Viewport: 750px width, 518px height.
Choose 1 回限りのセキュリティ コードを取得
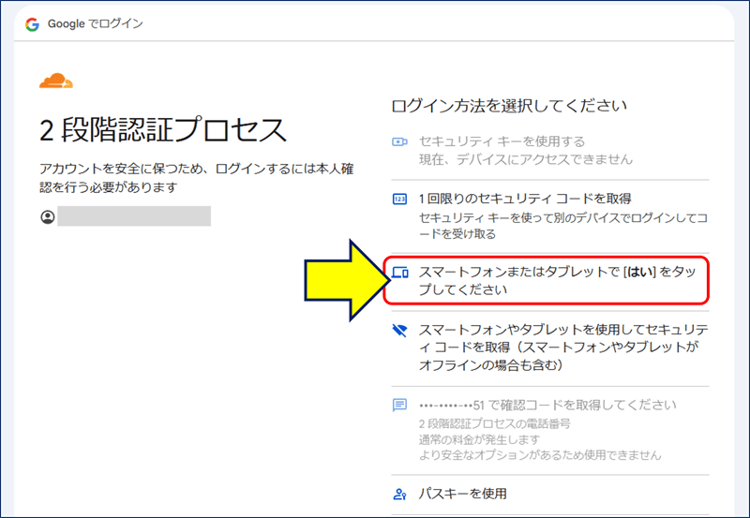click(550, 216)
